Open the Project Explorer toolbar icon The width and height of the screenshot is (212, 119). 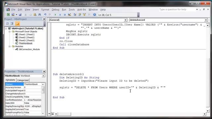tap(75, 15)
